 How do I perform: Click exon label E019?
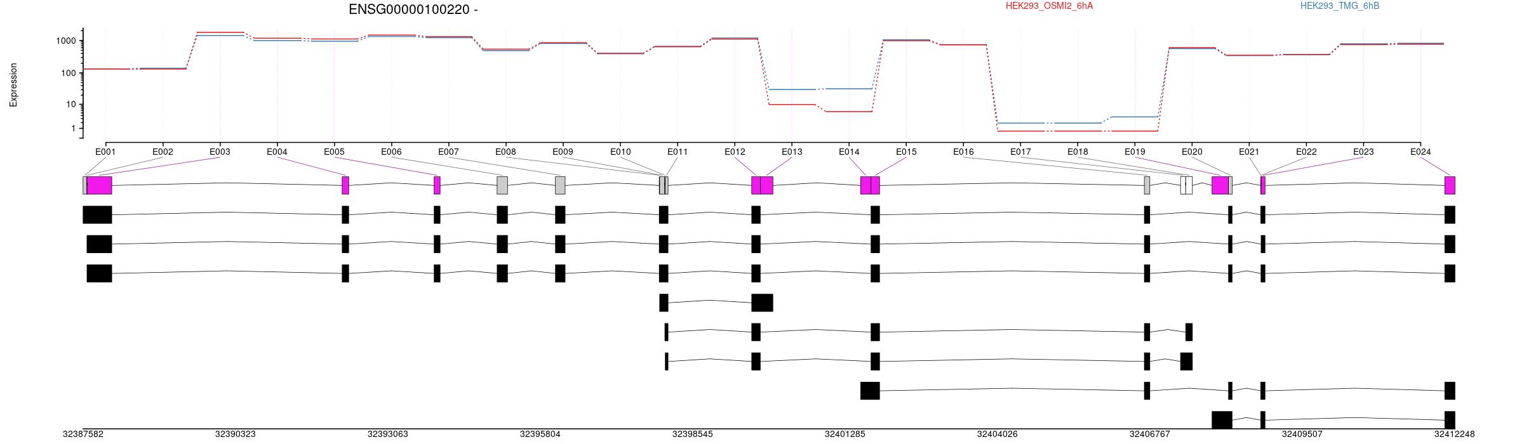click(x=1135, y=152)
